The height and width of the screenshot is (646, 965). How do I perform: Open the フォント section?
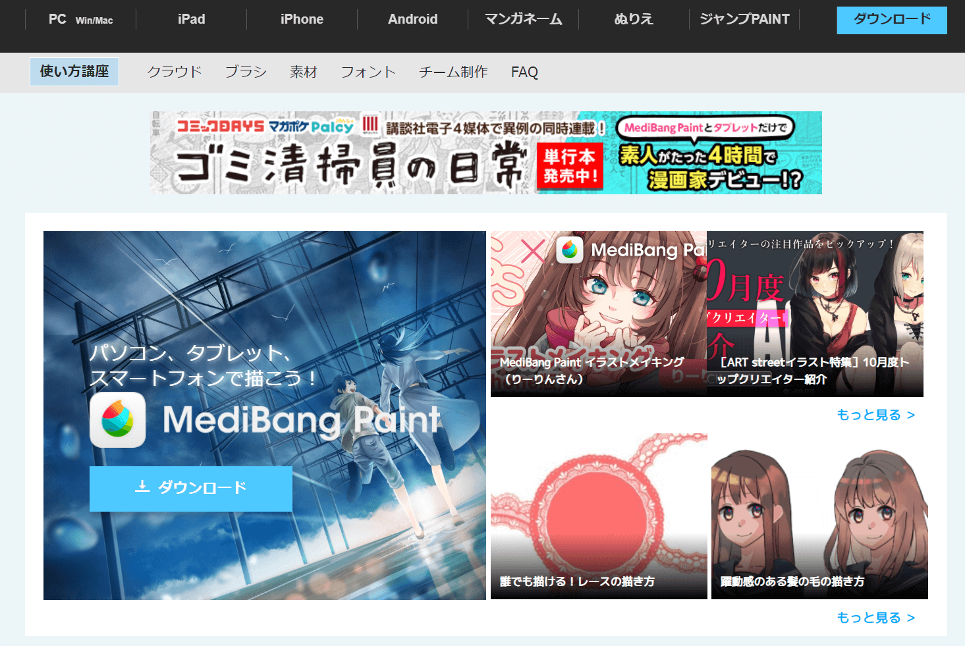pos(368,72)
